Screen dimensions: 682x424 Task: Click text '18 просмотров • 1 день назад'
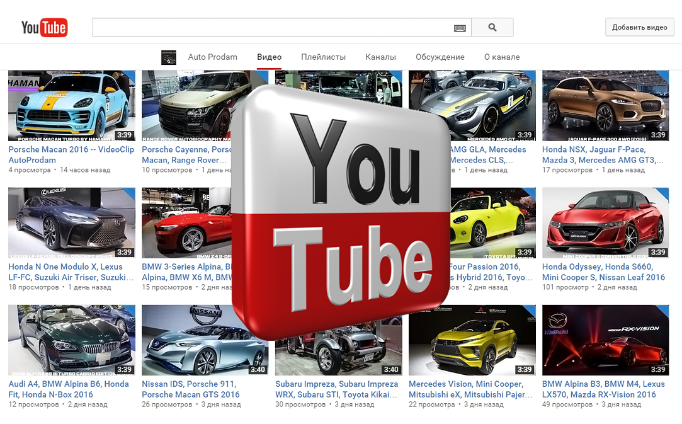(x=60, y=287)
